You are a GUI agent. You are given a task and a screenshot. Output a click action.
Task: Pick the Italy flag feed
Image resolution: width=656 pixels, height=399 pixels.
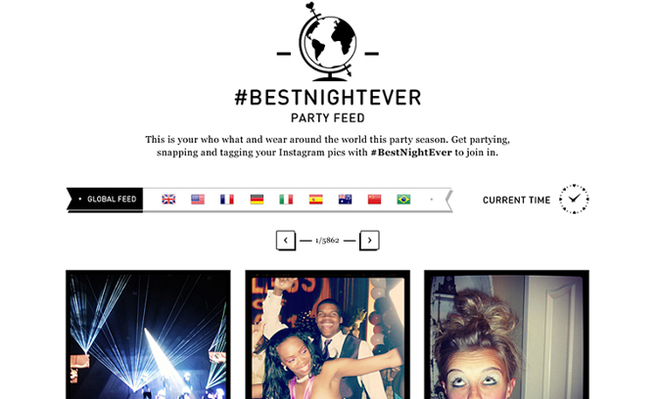(286, 199)
